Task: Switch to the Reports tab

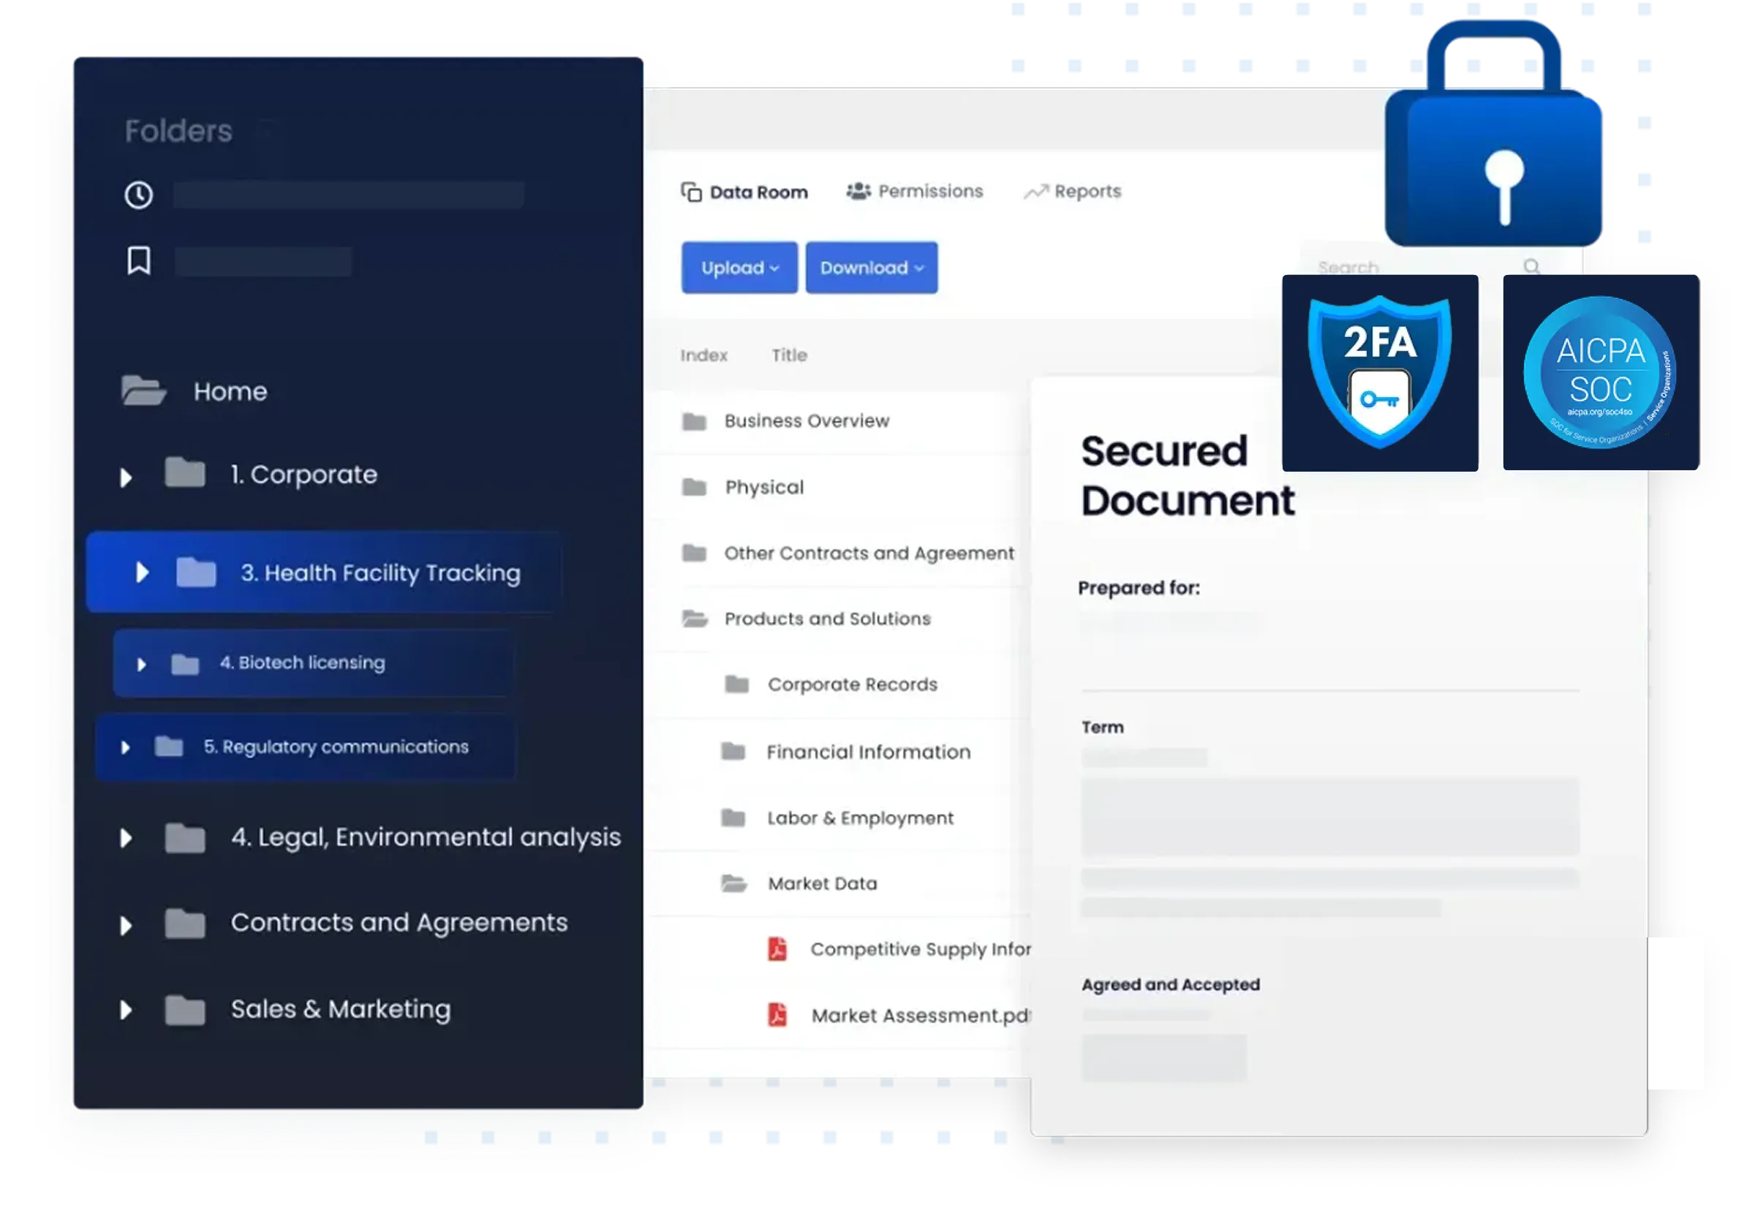Action: [x=1072, y=192]
